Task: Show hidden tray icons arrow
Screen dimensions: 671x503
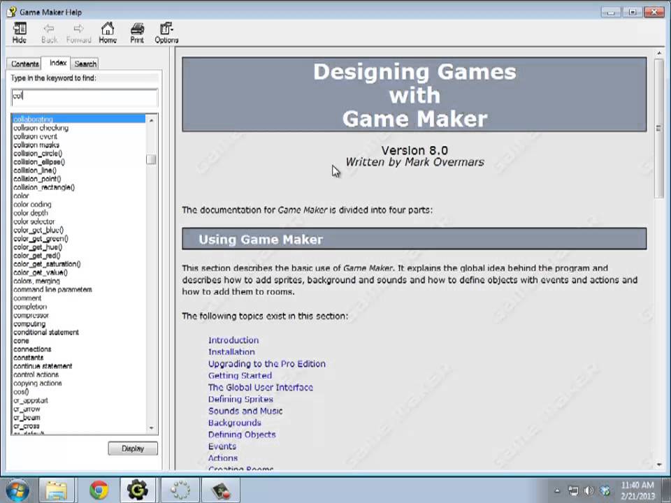Action: tap(557, 490)
